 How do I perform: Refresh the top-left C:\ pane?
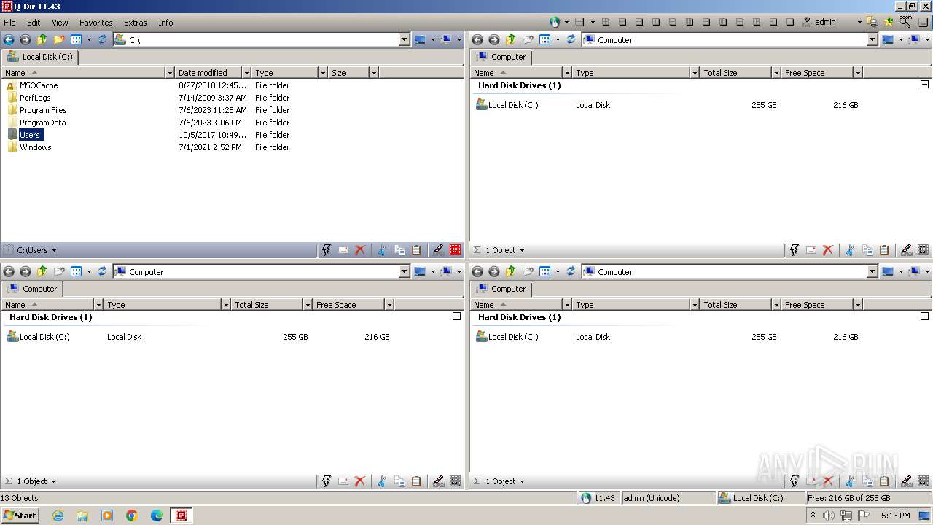(x=102, y=40)
